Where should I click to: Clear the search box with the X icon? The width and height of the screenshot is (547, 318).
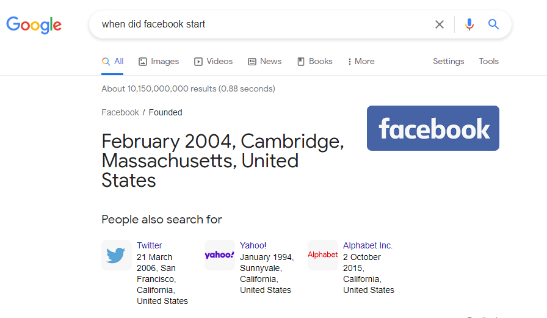click(440, 24)
